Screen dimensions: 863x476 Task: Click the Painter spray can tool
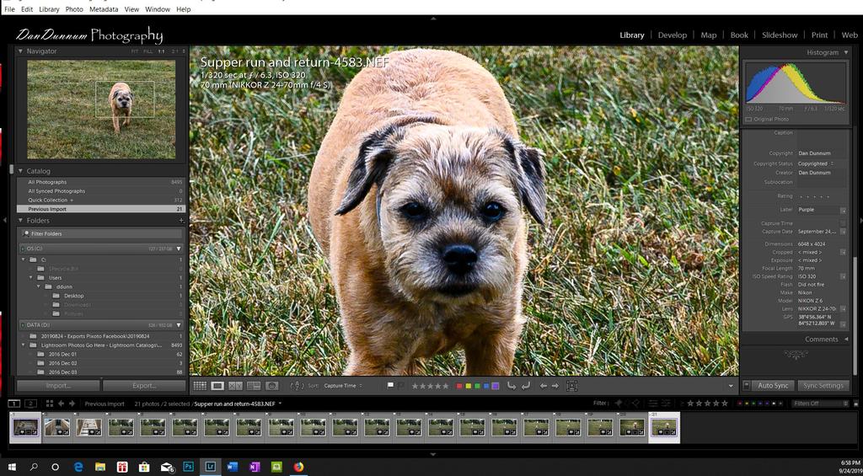click(297, 386)
